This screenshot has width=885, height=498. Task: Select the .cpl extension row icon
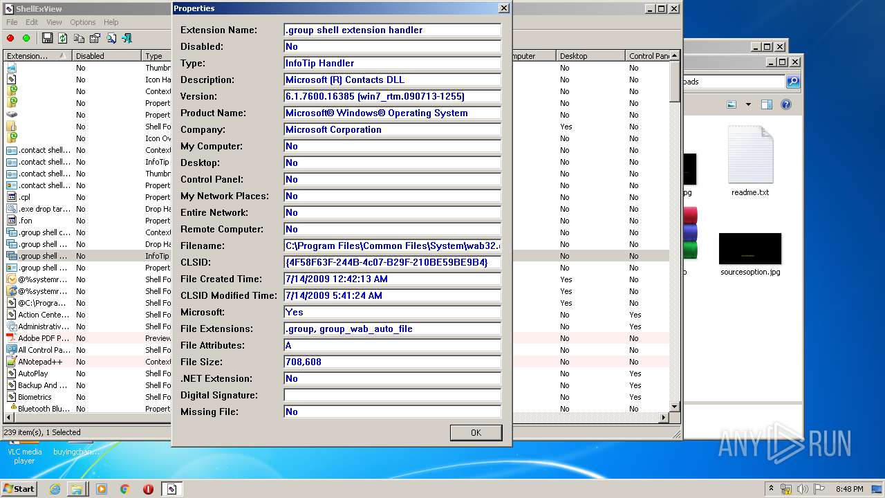coord(12,197)
